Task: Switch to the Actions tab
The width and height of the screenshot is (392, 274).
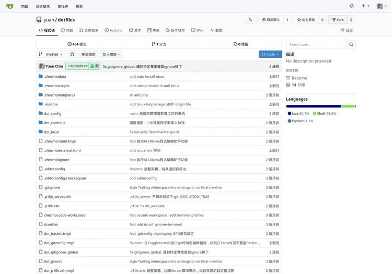Action: [x=113, y=30]
